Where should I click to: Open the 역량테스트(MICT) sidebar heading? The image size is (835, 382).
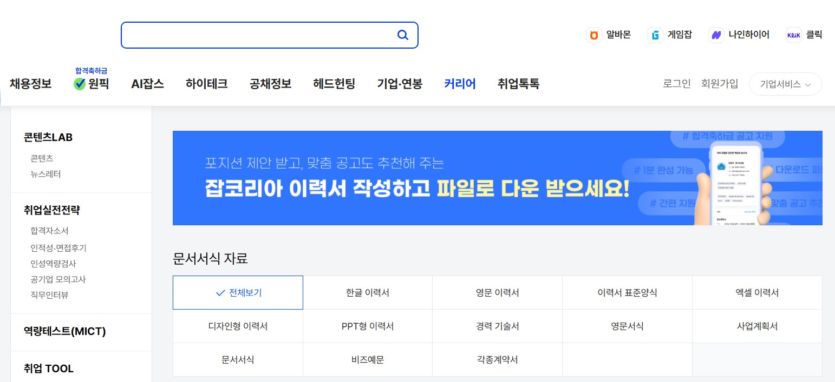coord(65,331)
